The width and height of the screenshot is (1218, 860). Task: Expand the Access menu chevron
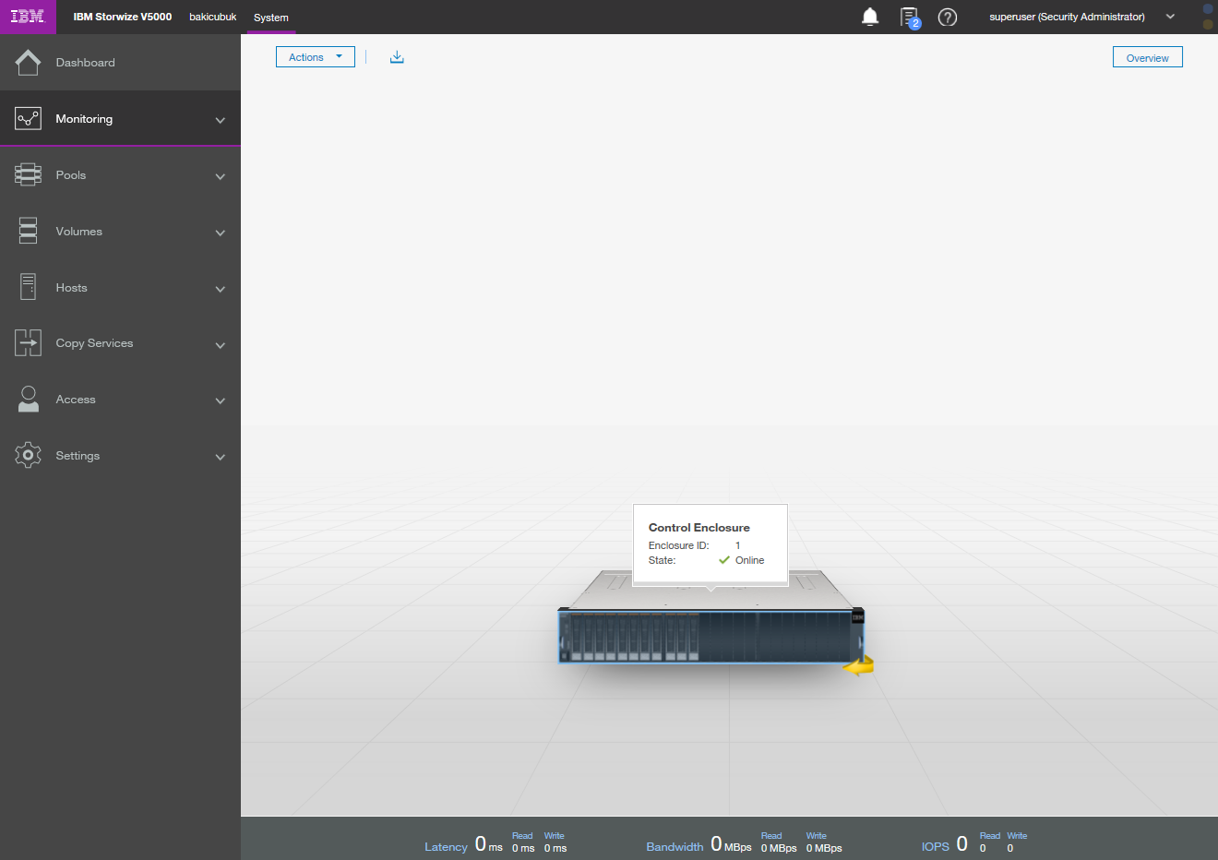point(221,400)
